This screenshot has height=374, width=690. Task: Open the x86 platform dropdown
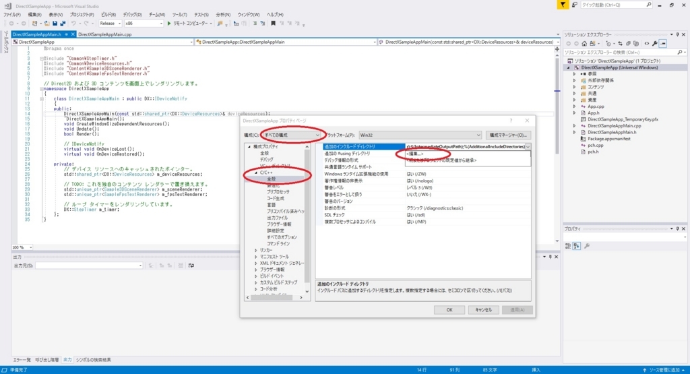(x=144, y=24)
